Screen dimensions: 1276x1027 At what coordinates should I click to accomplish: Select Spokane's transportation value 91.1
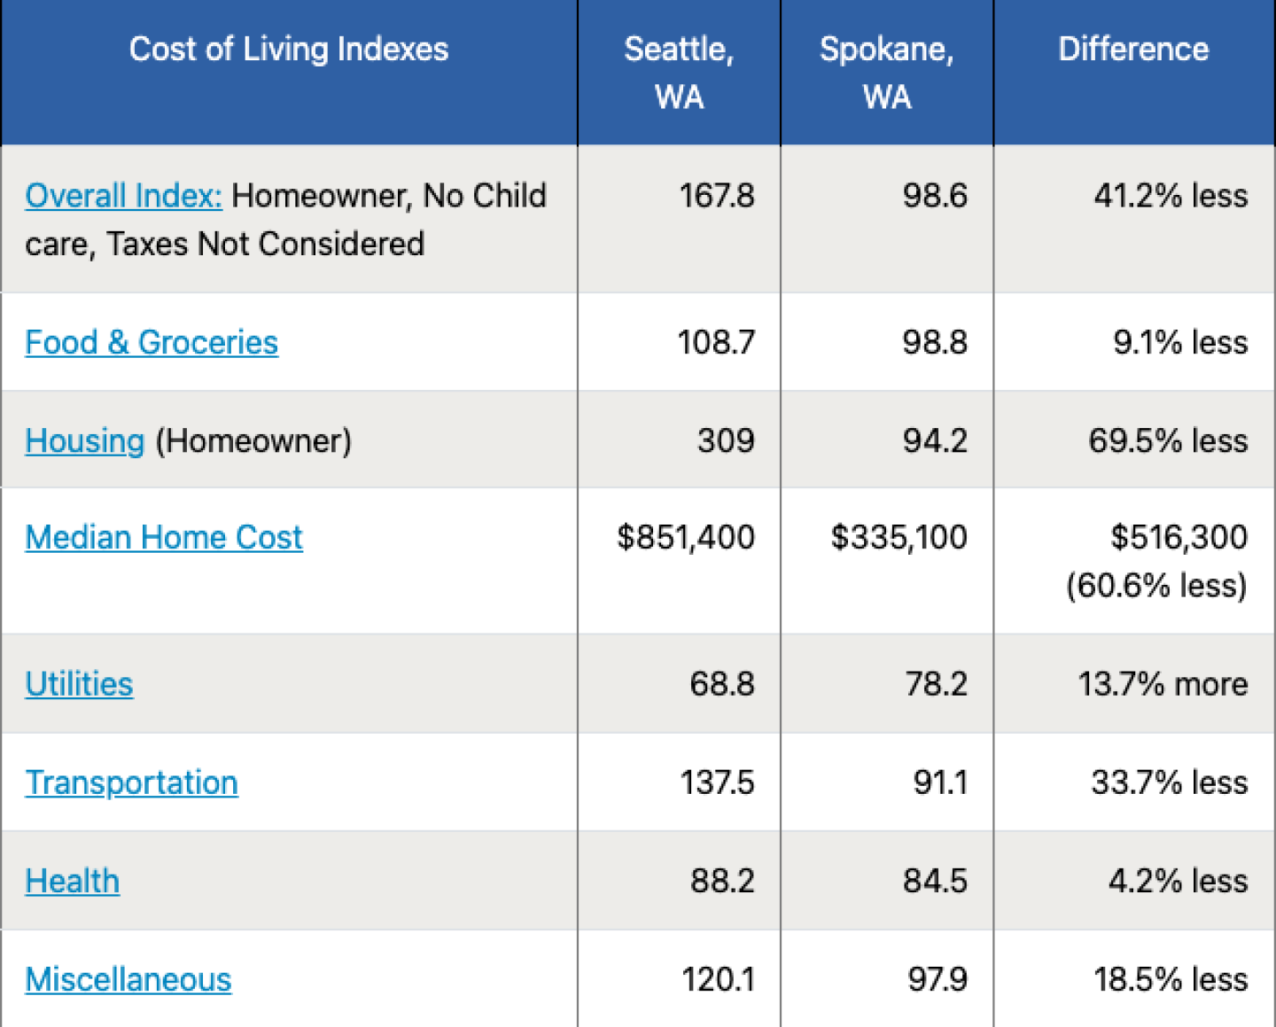pos(940,783)
